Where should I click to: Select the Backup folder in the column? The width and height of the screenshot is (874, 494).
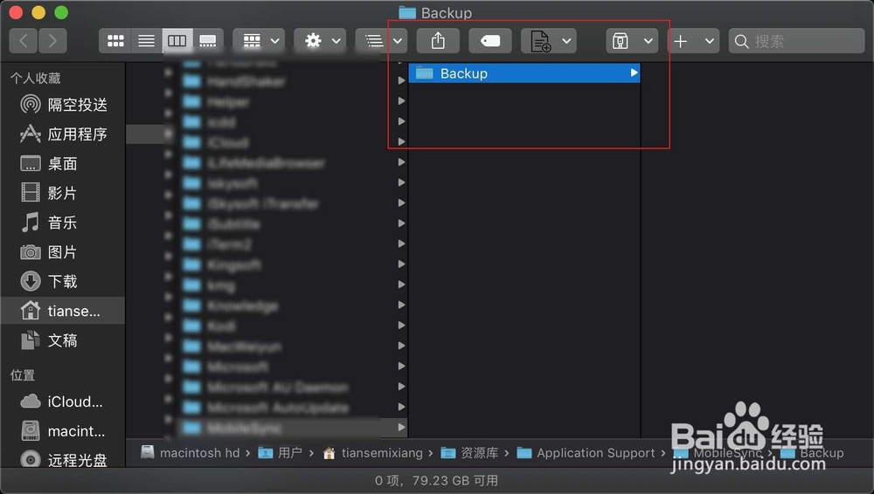524,73
